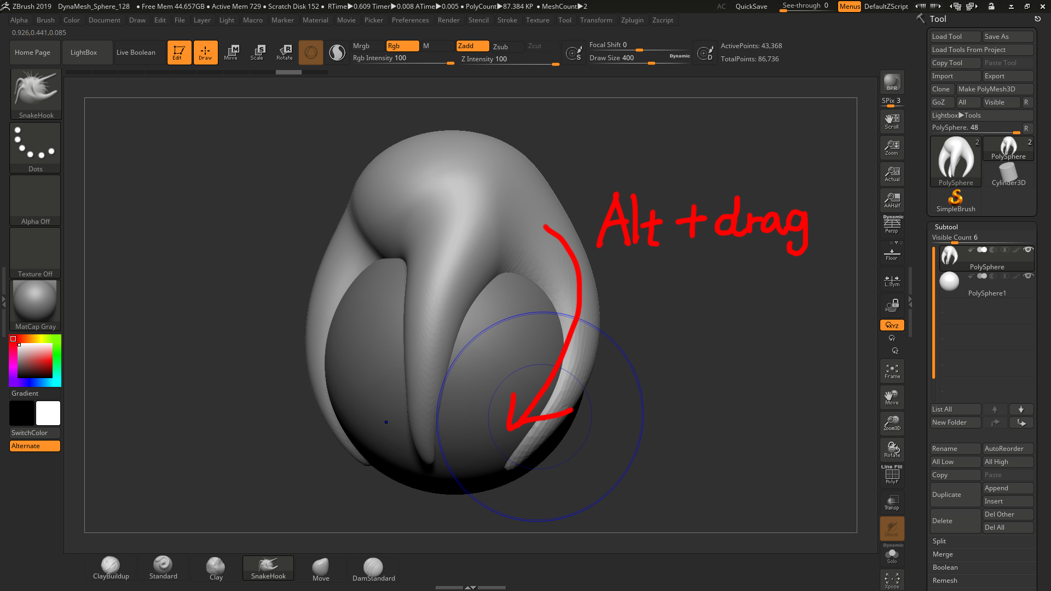The height and width of the screenshot is (591, 1051).
Task: Select the Edit mode icon
Action: pos(179,53)
